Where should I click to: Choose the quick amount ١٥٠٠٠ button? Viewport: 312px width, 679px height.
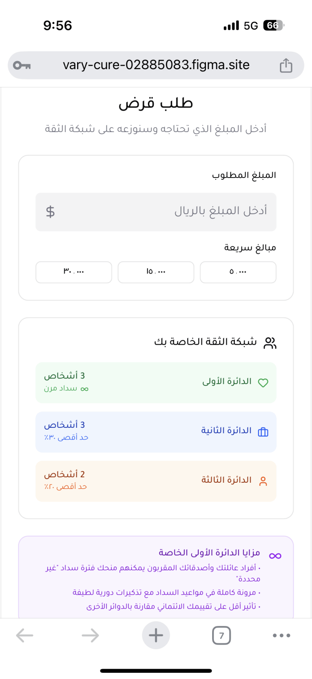coord(156,272)
